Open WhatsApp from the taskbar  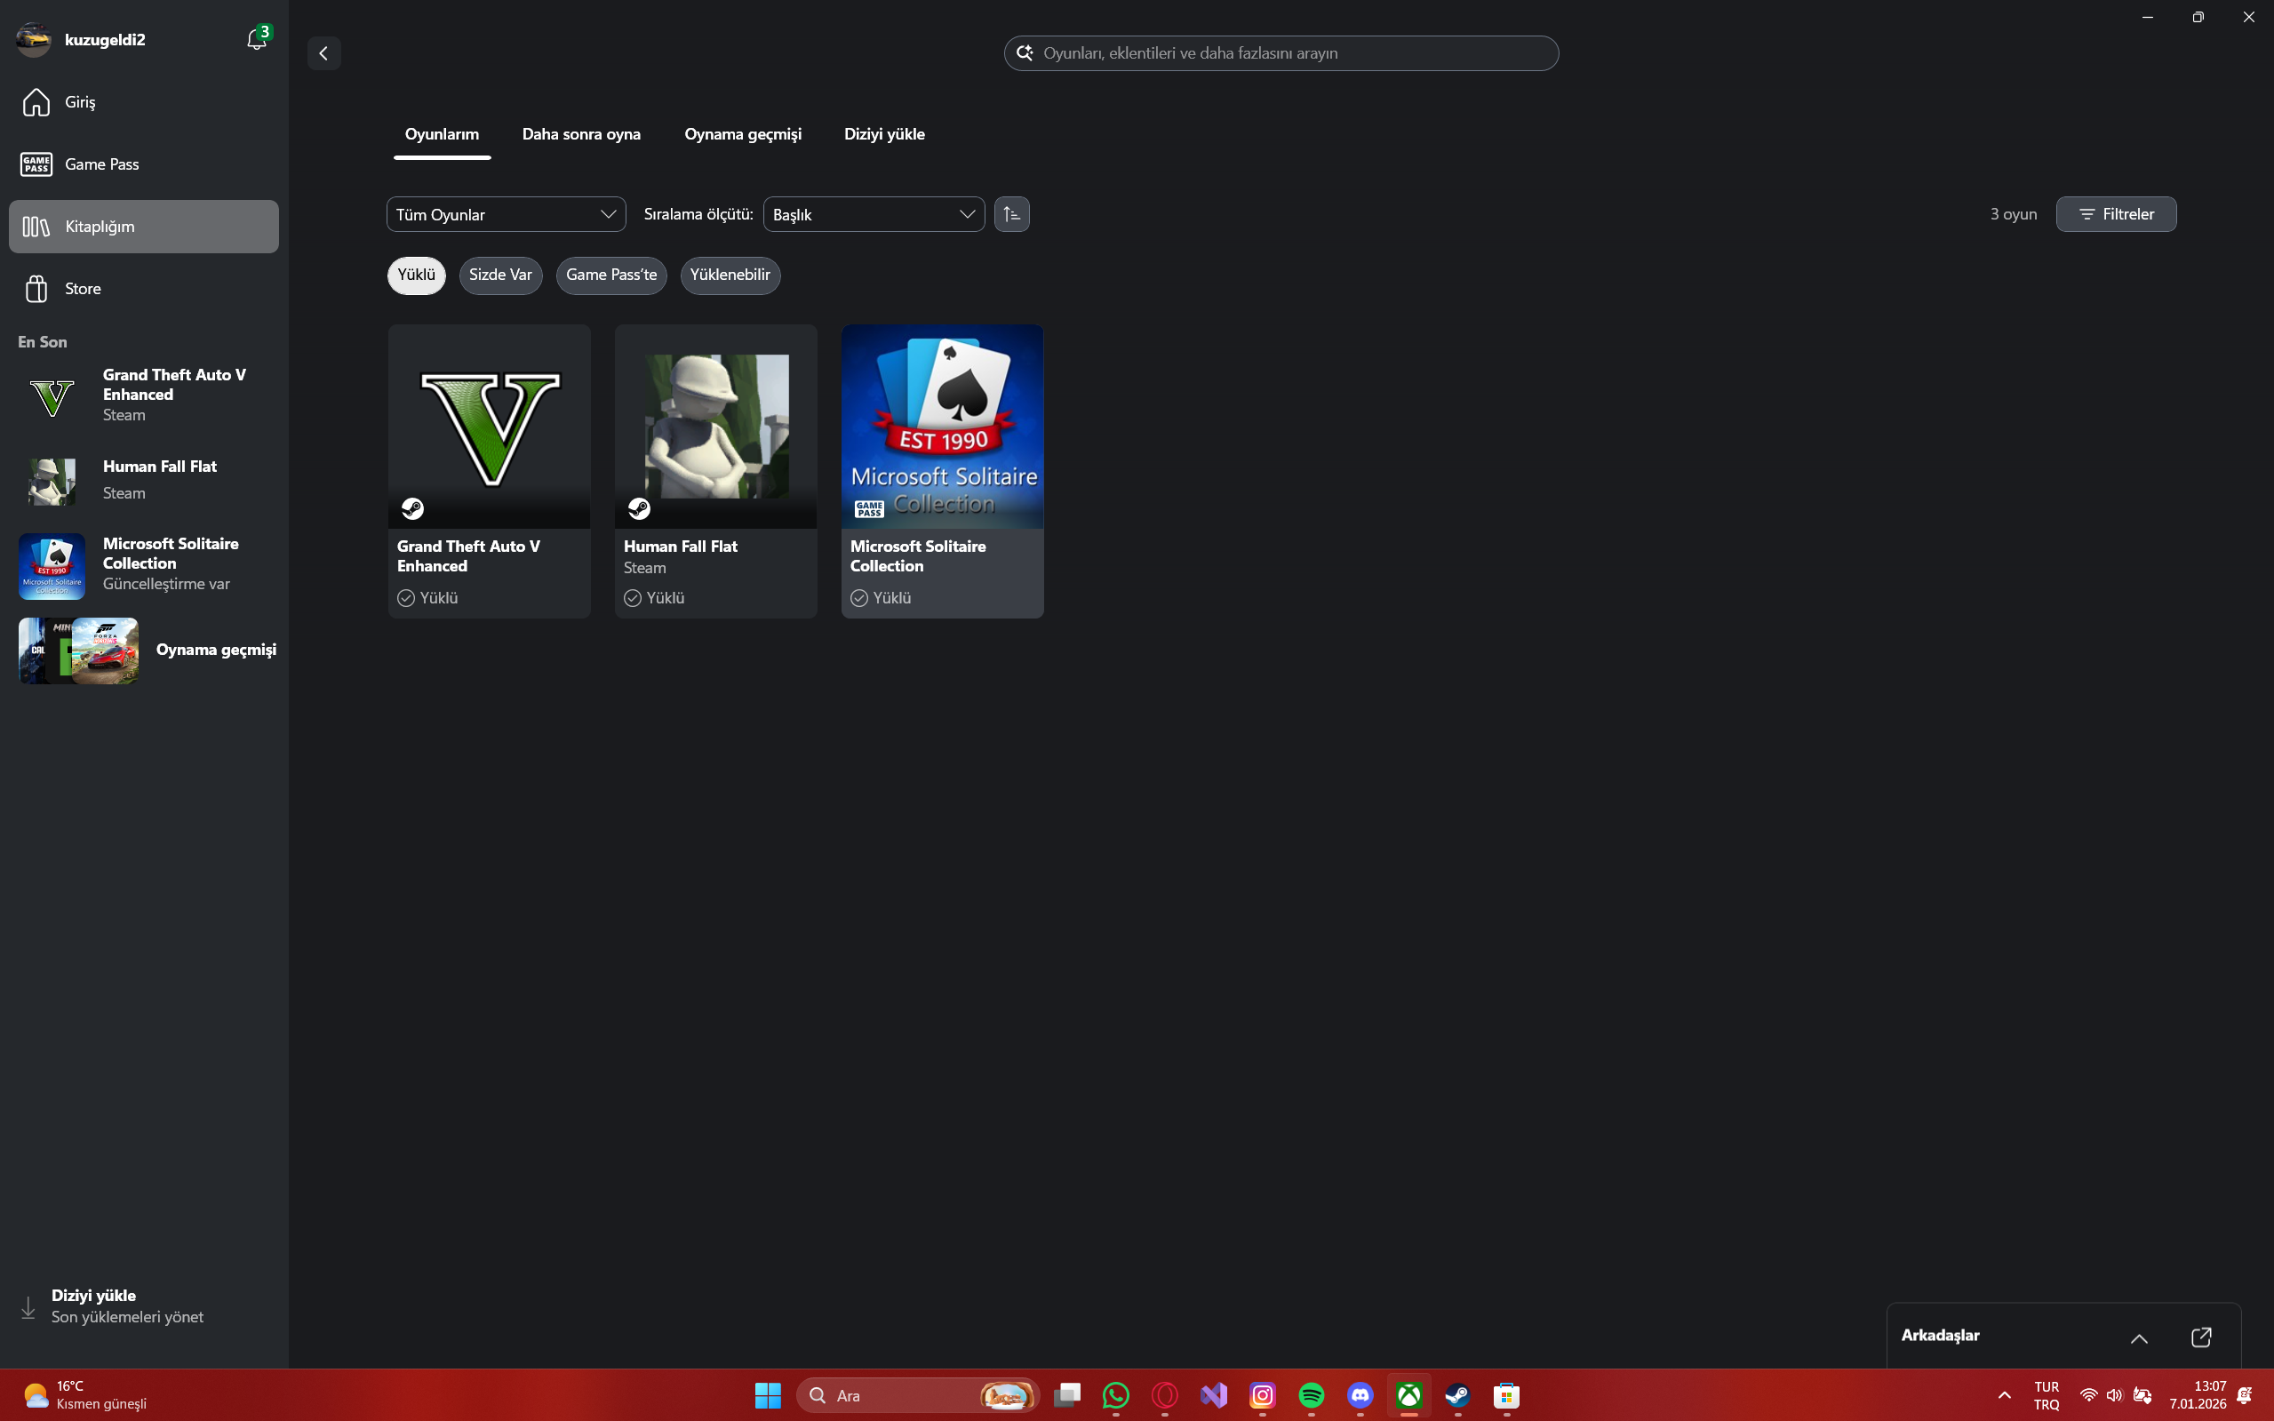click(1116, 1395)
